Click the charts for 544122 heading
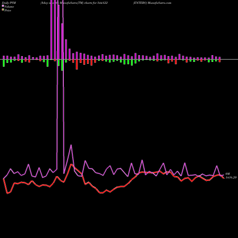 click(x=96, y=3)
